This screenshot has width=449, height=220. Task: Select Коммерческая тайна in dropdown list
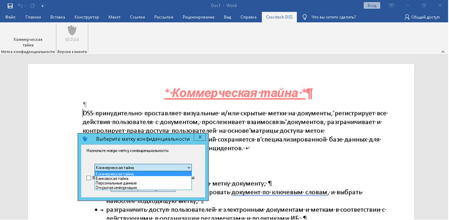143,173
